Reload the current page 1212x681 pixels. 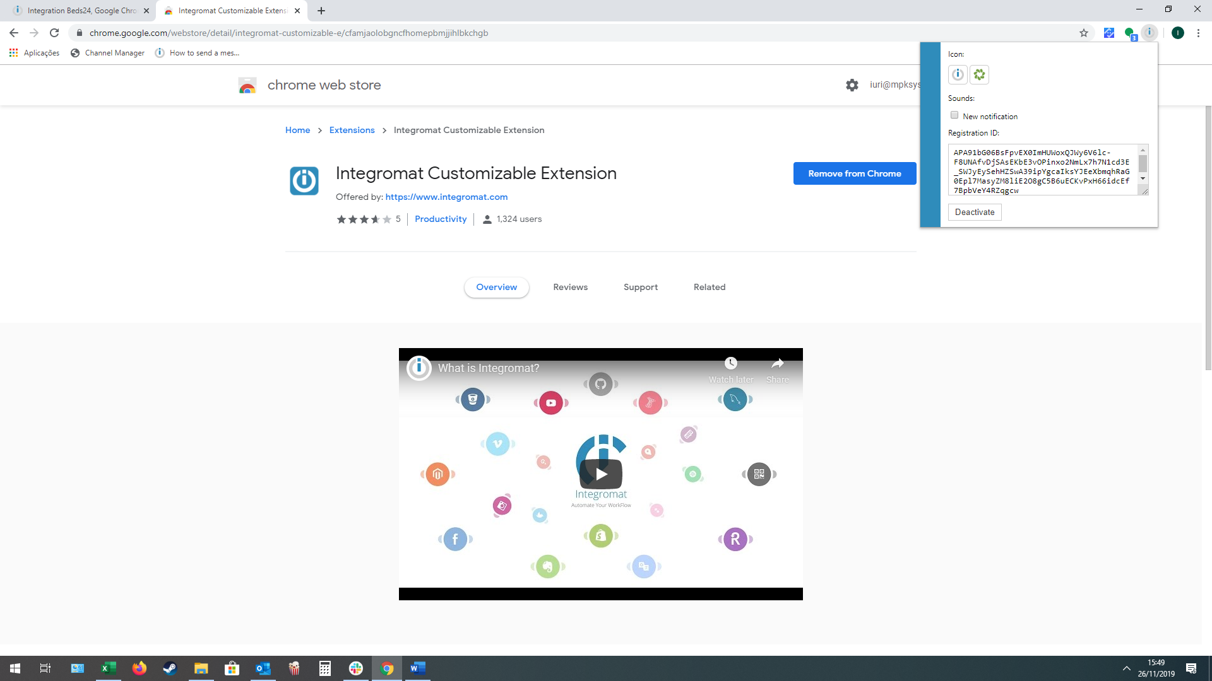coord(54,33)
